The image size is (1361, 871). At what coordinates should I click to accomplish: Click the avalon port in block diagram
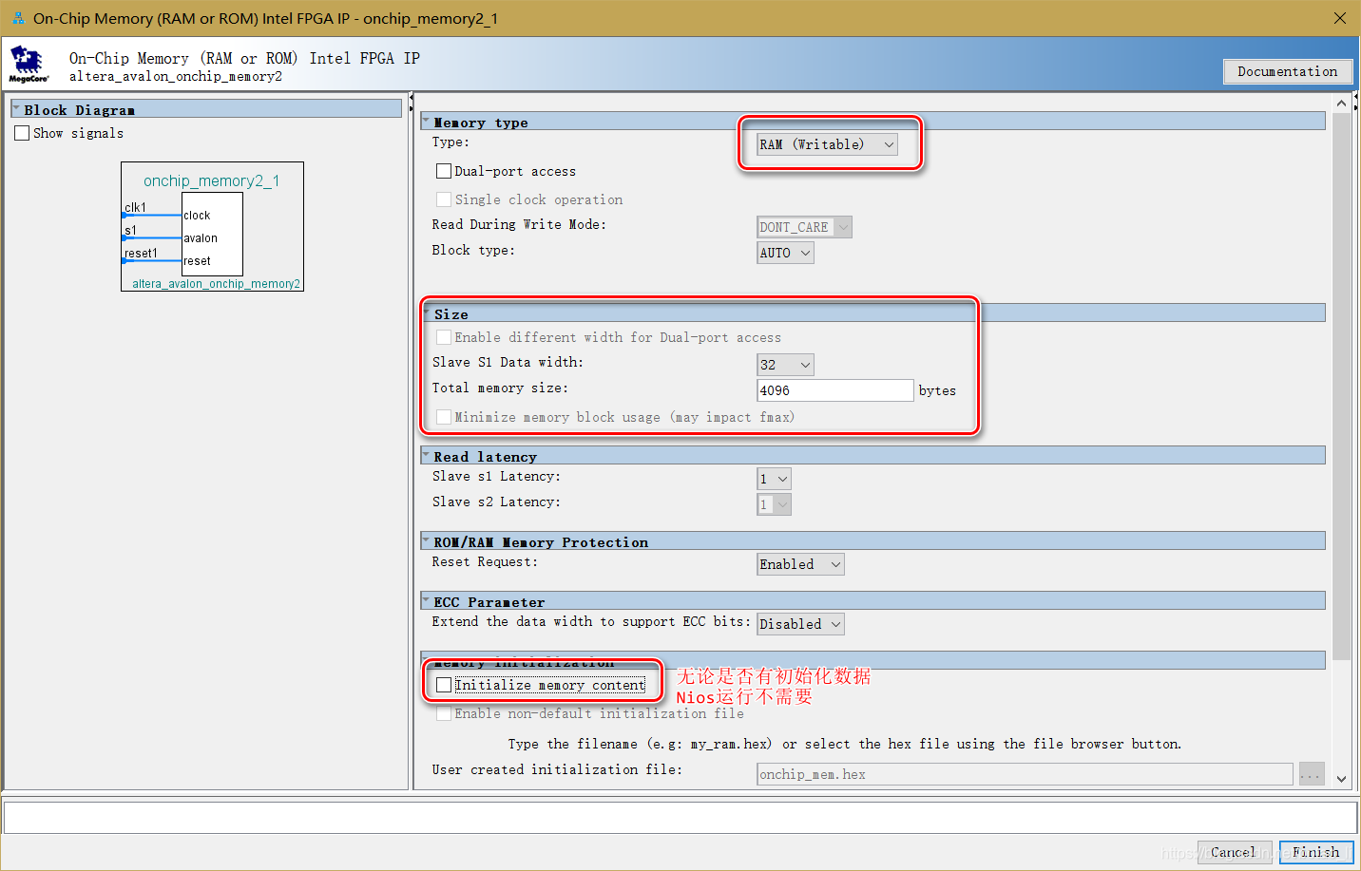(x=201, y=238)
